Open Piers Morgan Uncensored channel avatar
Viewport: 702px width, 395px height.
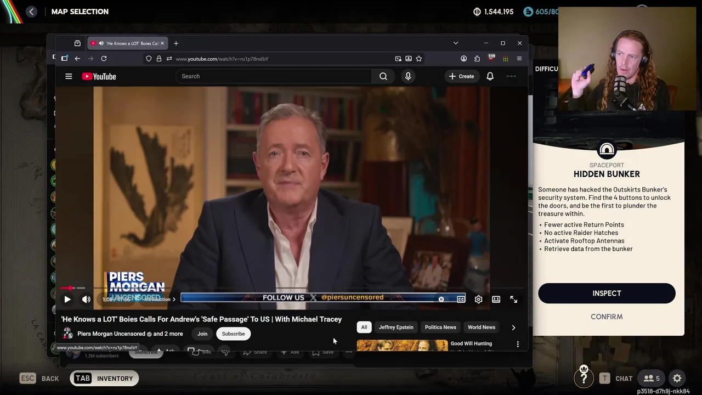point(67,334)
